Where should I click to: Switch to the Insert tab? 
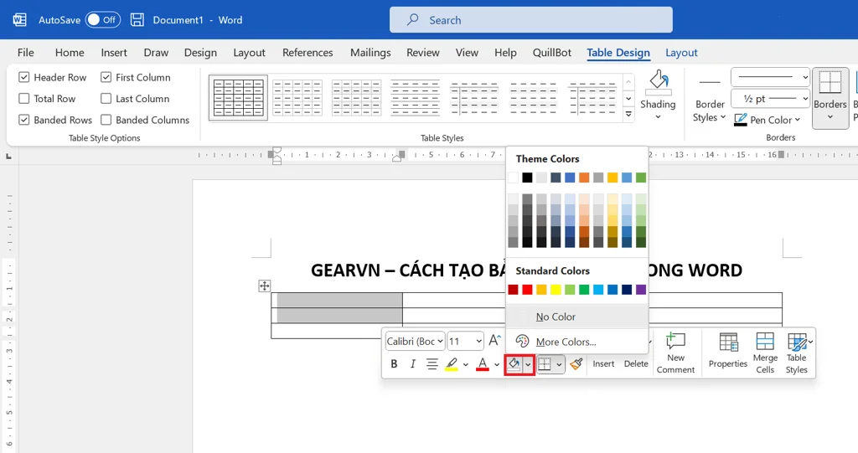(114, 53)
